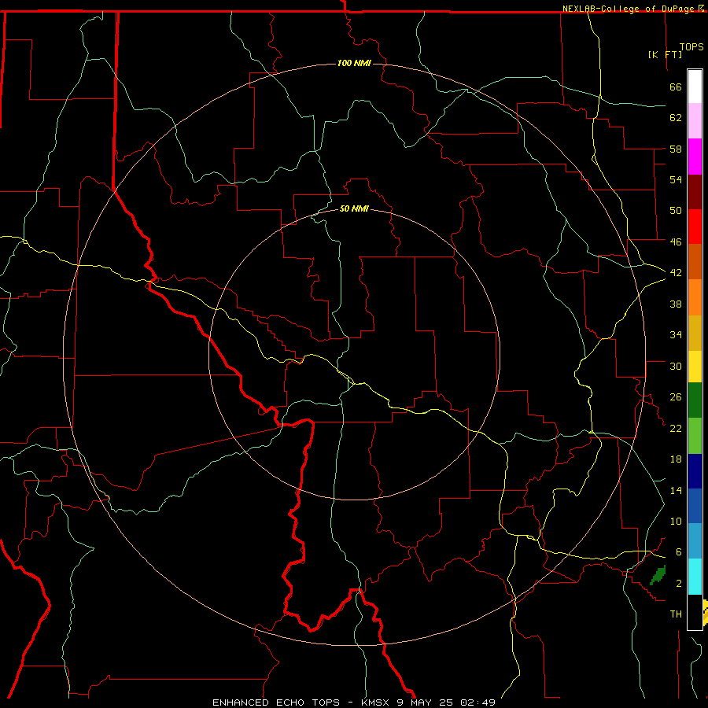Click the 10 legend value
The image size is (708, 708).
(x=676, y=521)
